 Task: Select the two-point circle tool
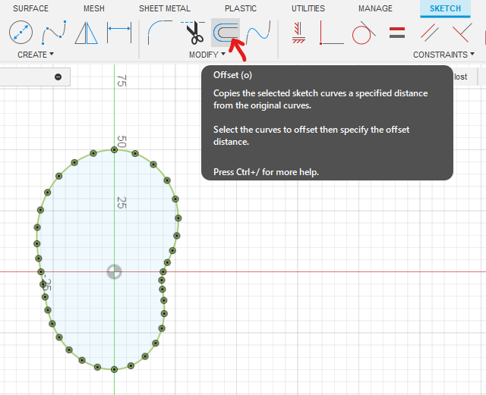tap(21, 33)
